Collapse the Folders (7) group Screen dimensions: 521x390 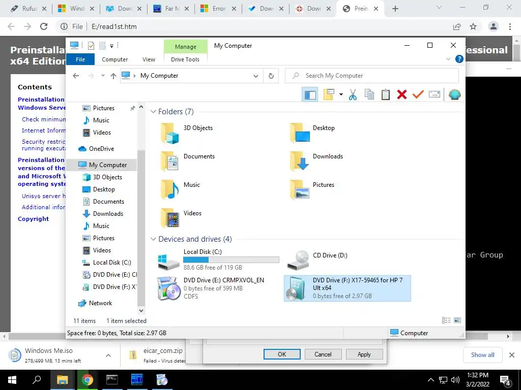pos(153,112)
